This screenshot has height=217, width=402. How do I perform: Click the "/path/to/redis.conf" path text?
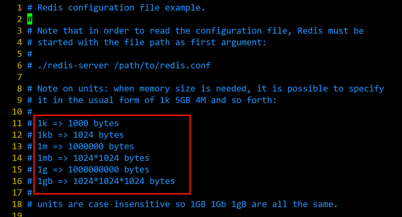pos(162,66)
